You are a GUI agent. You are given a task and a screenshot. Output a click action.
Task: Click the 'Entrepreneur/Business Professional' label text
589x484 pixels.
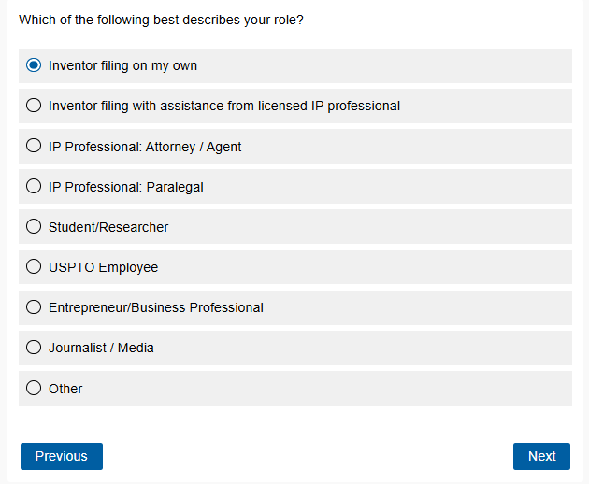[156, 307]
